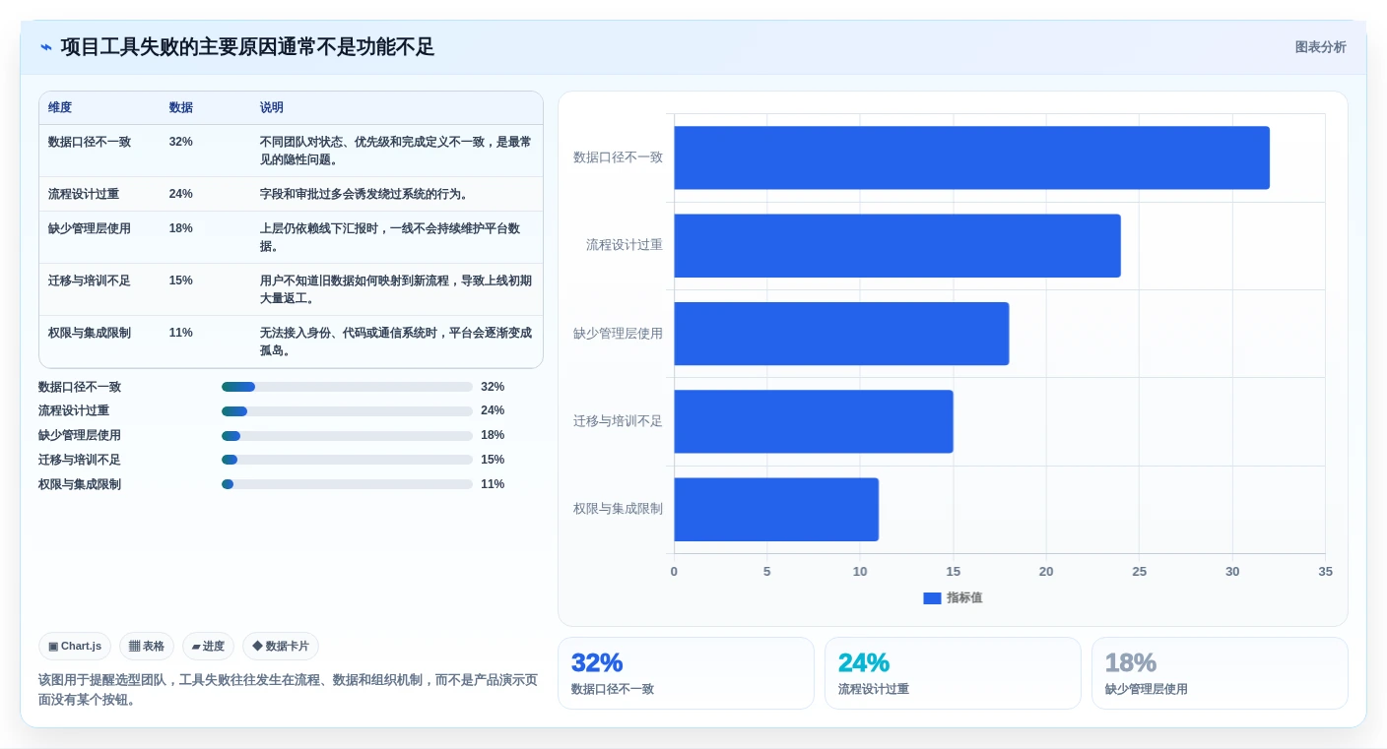Click the 流程设计过重 chart bar
1387x749 pixels.
tap(897, 245)
